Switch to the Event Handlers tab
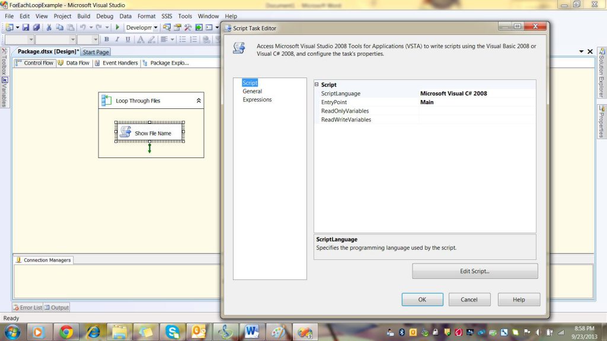This screenshot has width=607, height=341. [116, 63]
